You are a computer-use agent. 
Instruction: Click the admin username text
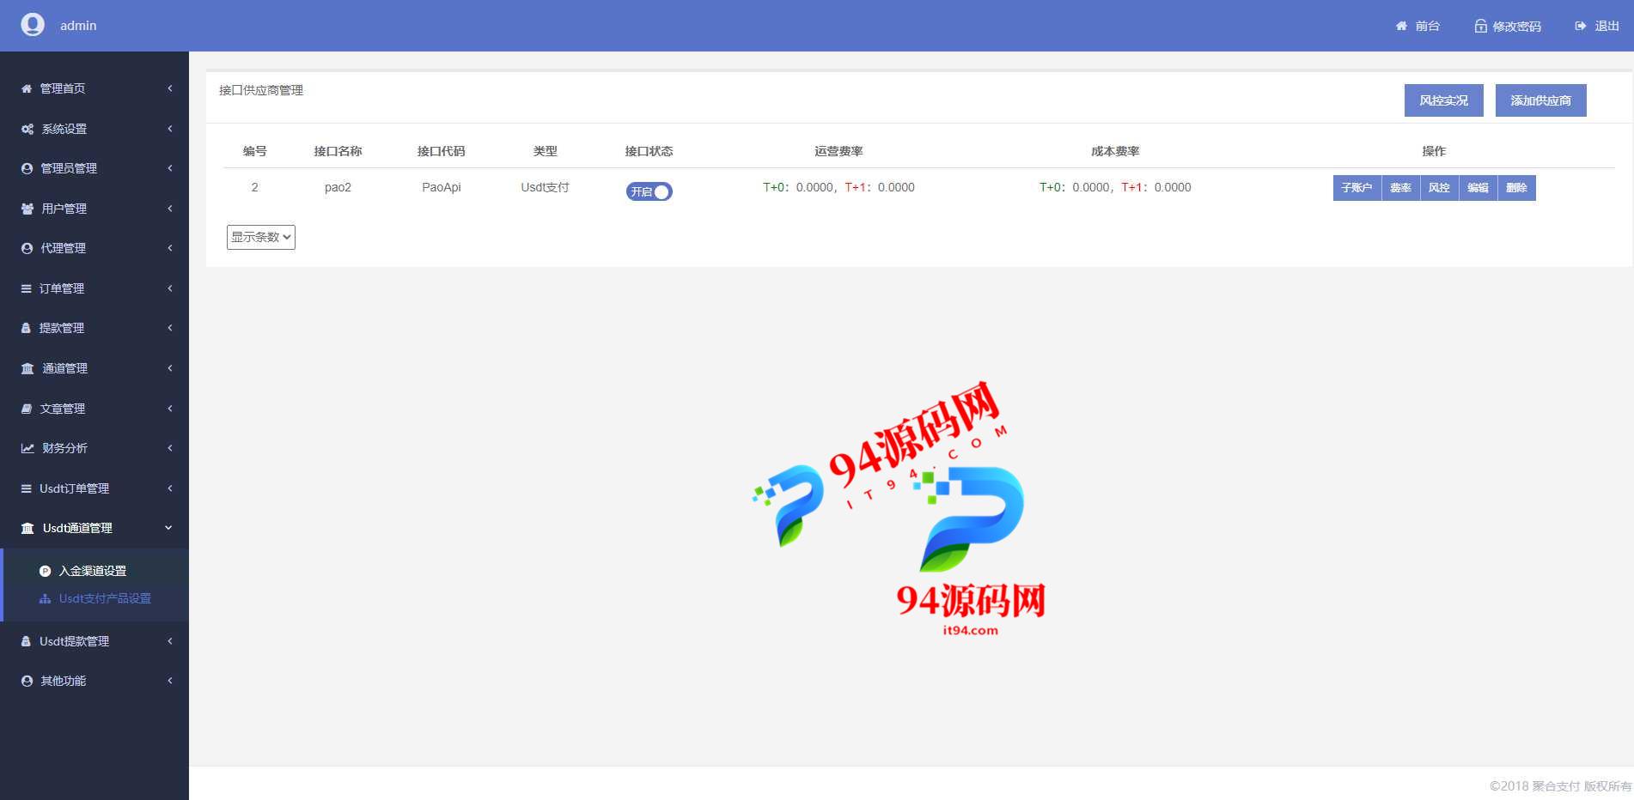(78, 26)
